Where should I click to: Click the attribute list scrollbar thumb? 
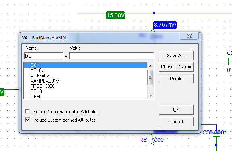(150, 77)
